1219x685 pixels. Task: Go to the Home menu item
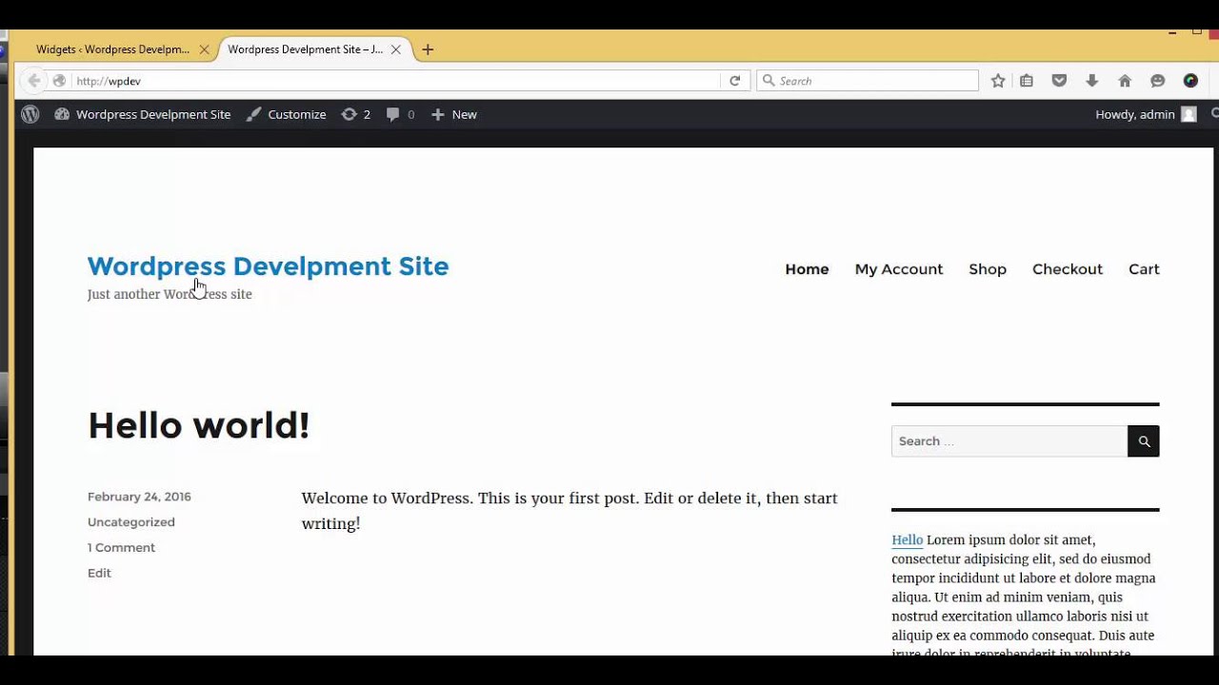(x=807, y=269)
